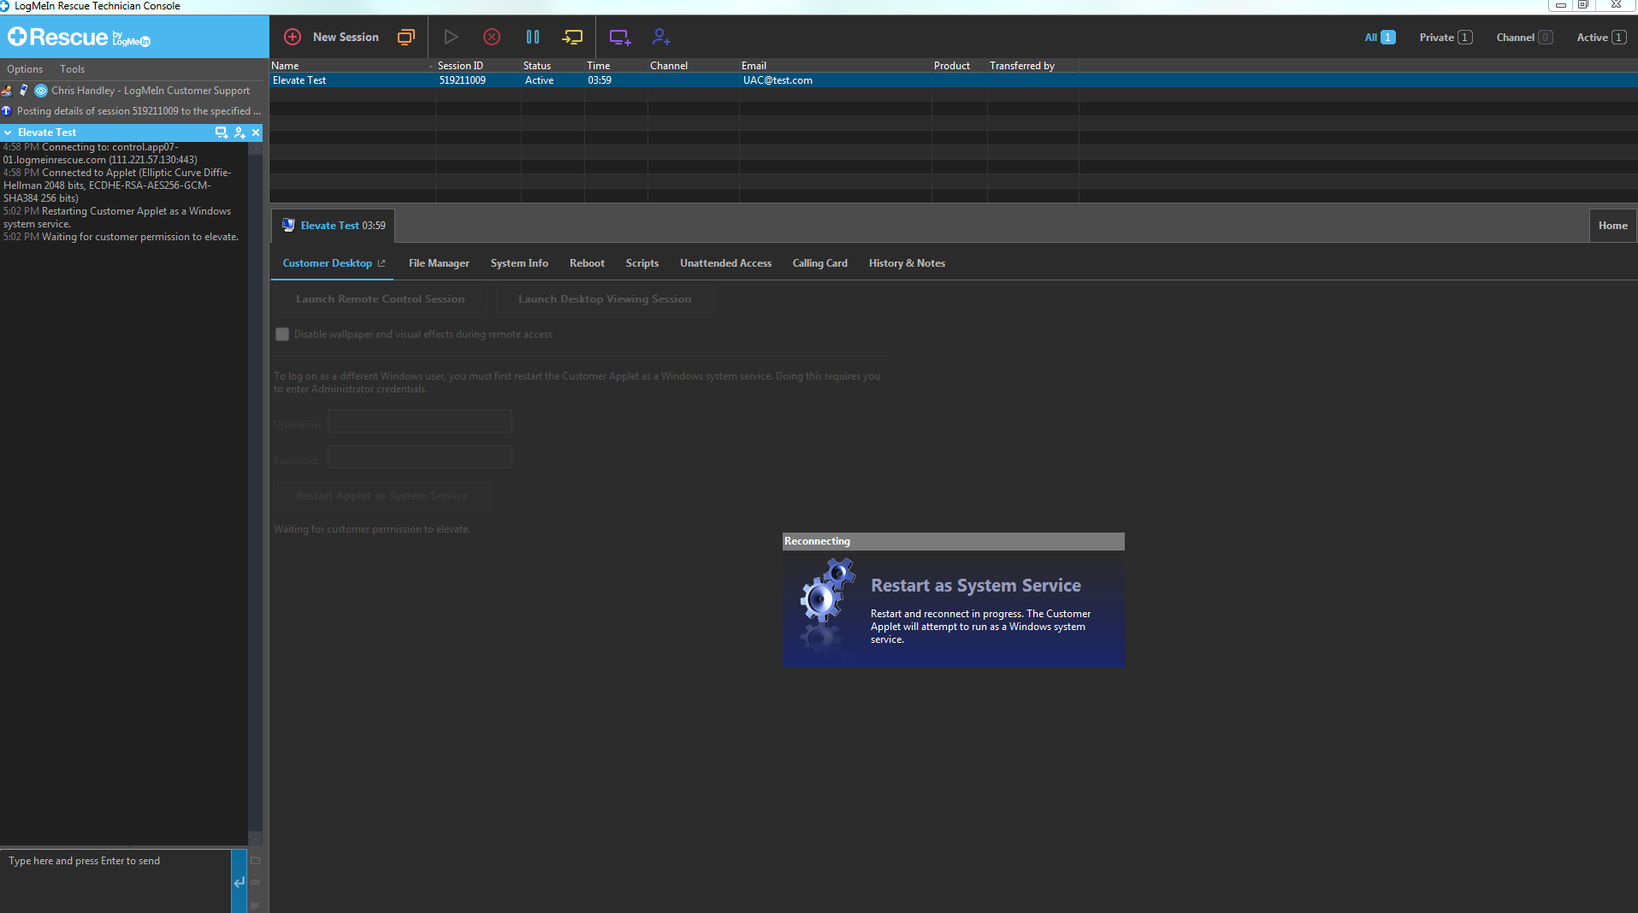
Task: Click monitor-plus icon in Elevate Test chat header
Action: (222, 133)
